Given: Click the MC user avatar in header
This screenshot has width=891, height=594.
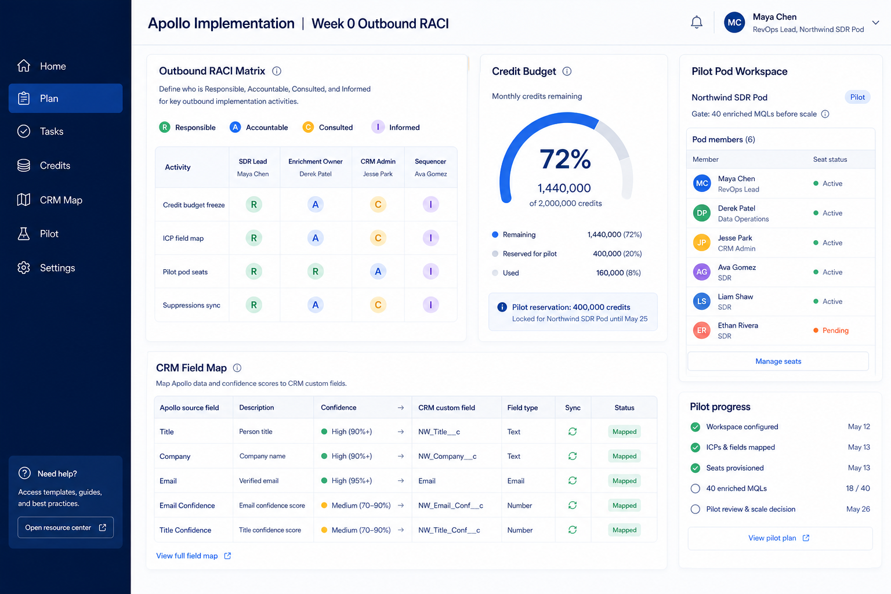Looking at the screenshot, I should pyautogui.click(x=734, y=23).
